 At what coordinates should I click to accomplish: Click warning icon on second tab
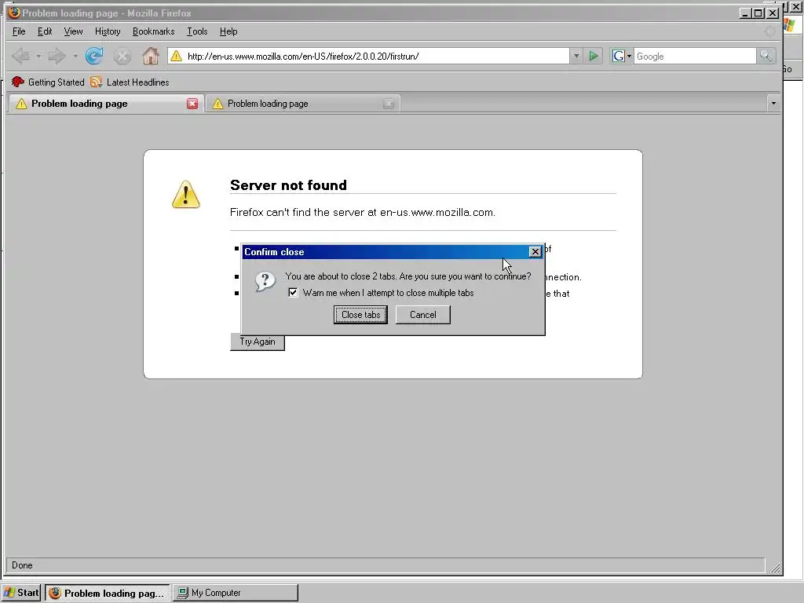pos(218,104)
